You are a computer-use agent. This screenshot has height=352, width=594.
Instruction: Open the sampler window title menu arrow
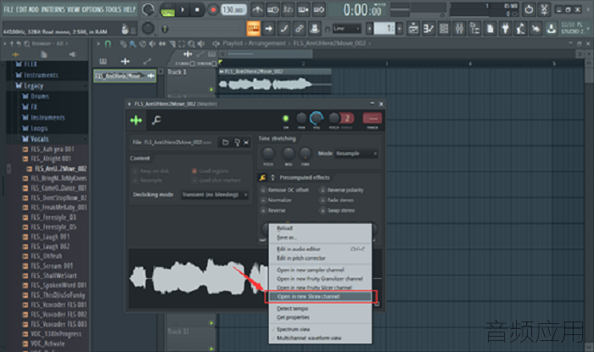(x=129, y=103)
